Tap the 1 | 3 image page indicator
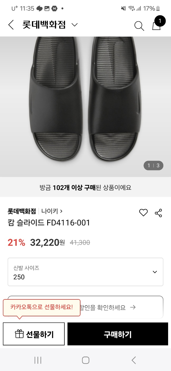 coord(153,166)
